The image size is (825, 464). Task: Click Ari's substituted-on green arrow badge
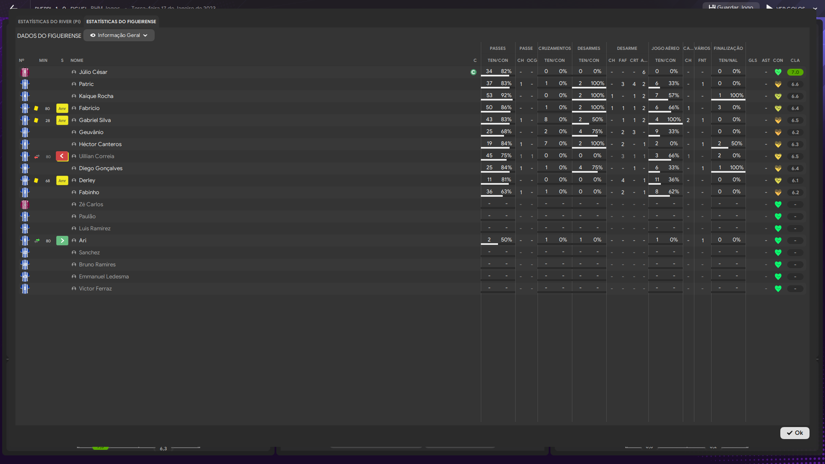62,241
